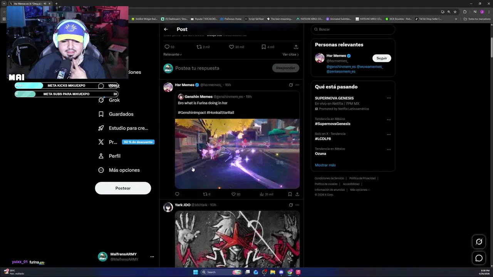Open Perfil in the sidebar
The image size is (493, 277).
[x=109, y=156]
